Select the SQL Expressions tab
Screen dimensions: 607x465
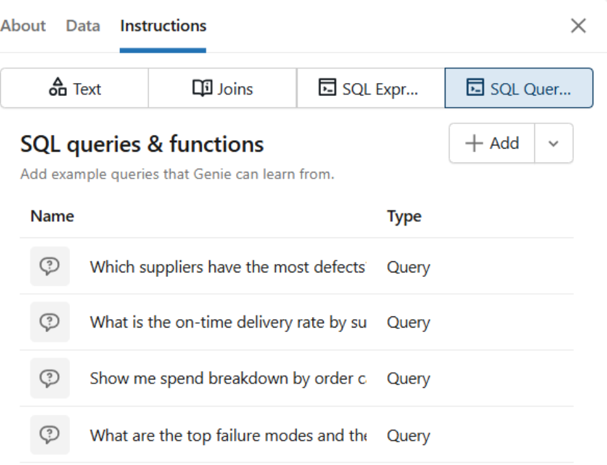(x=370, y=88)
